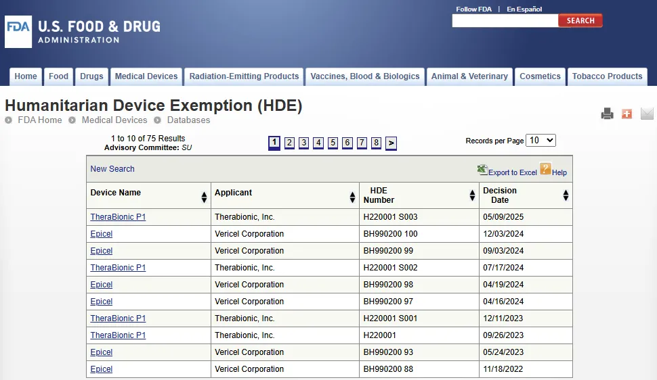
Task: Click the Help question mark icon
Action: tap(545, 168)
